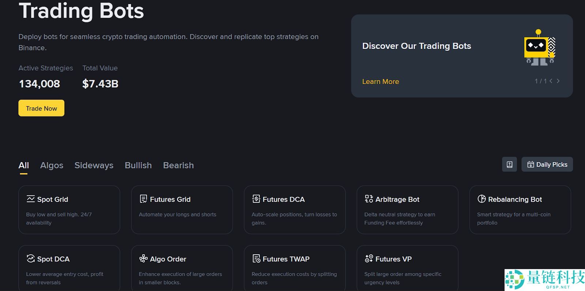Image resolution: width=585 pixels, height=291 pixels.
Task: Open the Algo Order title
Action: 168,259
